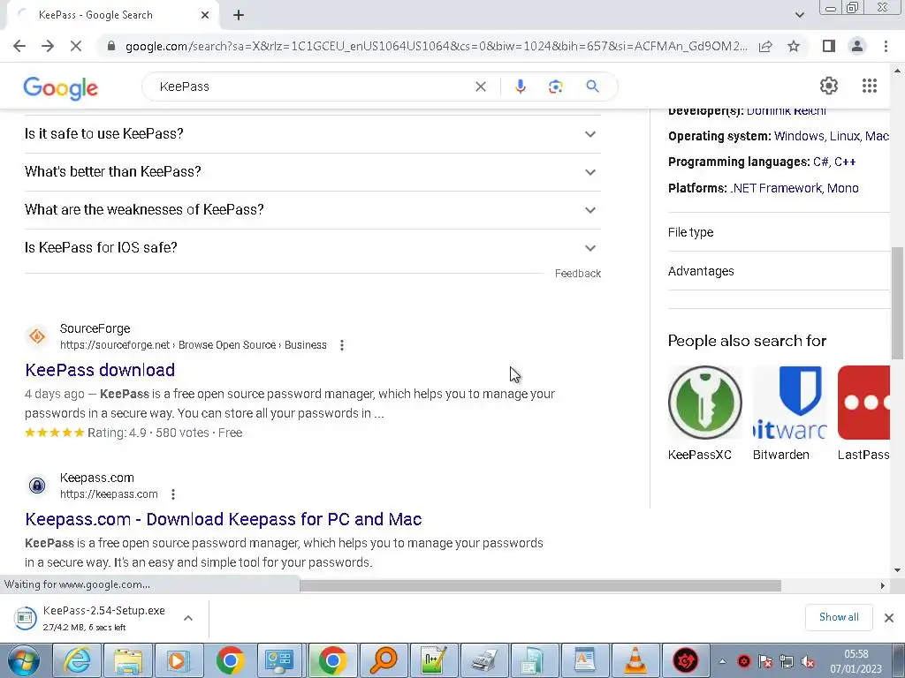Open the taskbar clock showing 05:58
The image size is (905, 678).
pyautogui.click(x=856, y=661)
